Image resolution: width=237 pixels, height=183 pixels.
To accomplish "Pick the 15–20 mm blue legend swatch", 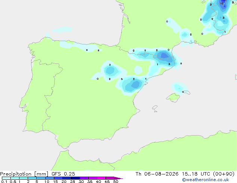I will [x=58, y=178].
